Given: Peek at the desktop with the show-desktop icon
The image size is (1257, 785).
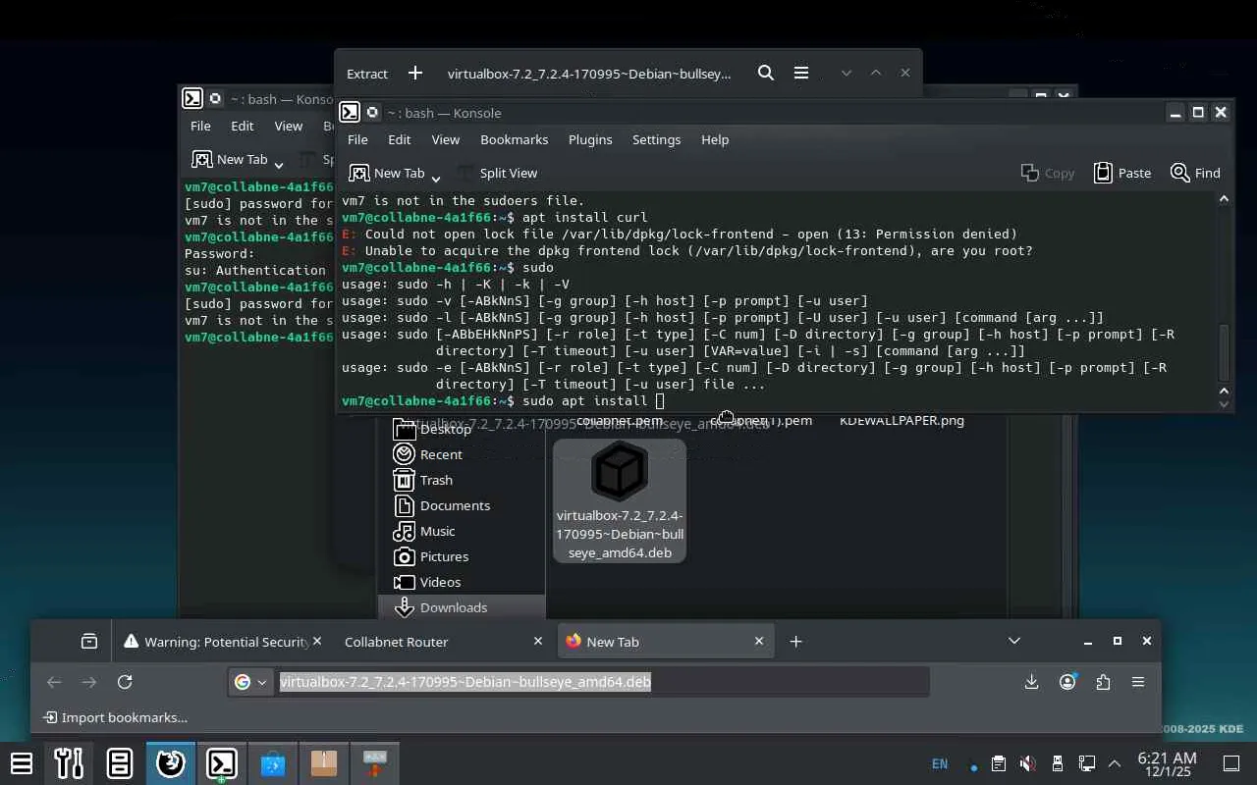Looking at the screenshot, I should pos(1230,763).
